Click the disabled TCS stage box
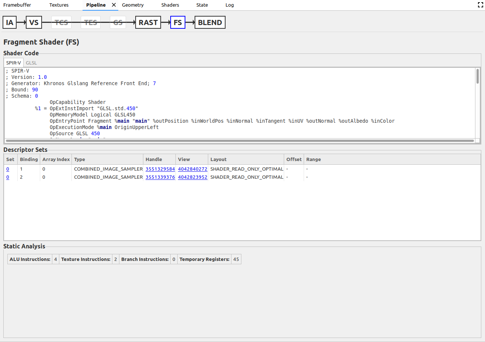Image resolution: width=485 pixels, height=342 pixels. click(61, 22)
